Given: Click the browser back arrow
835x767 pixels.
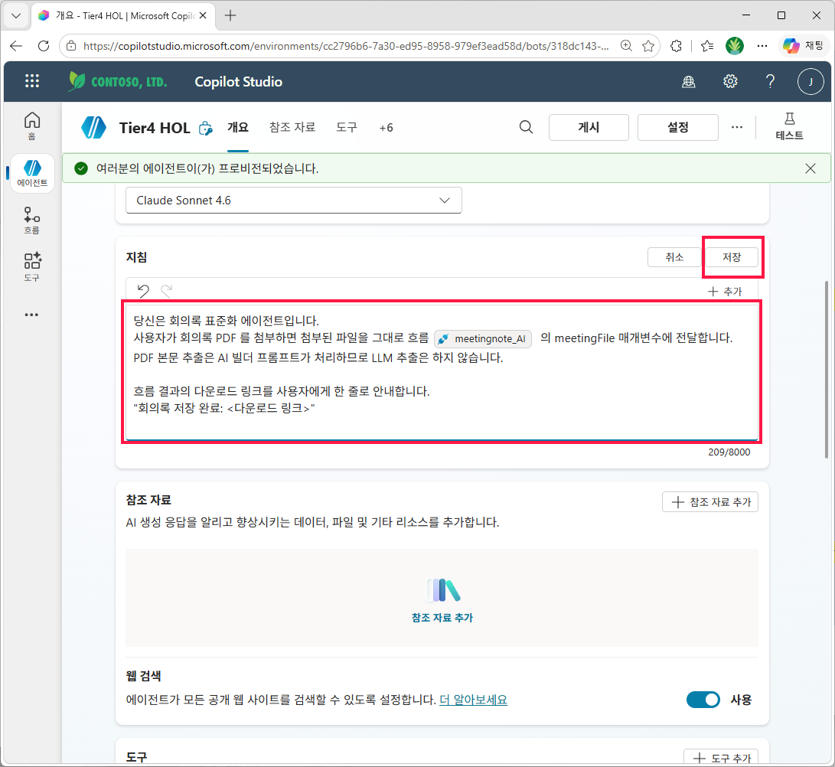Looking at the screenshot, I should coord(17,46).
